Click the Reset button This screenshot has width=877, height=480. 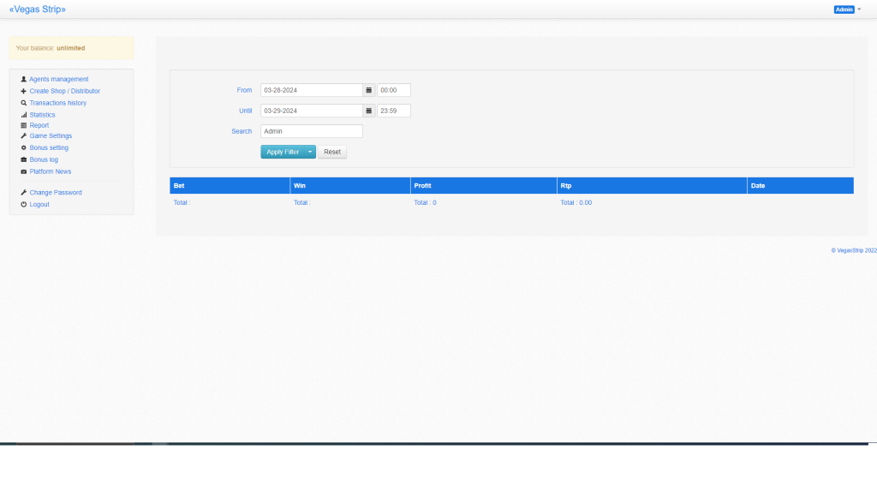[332, 152]
